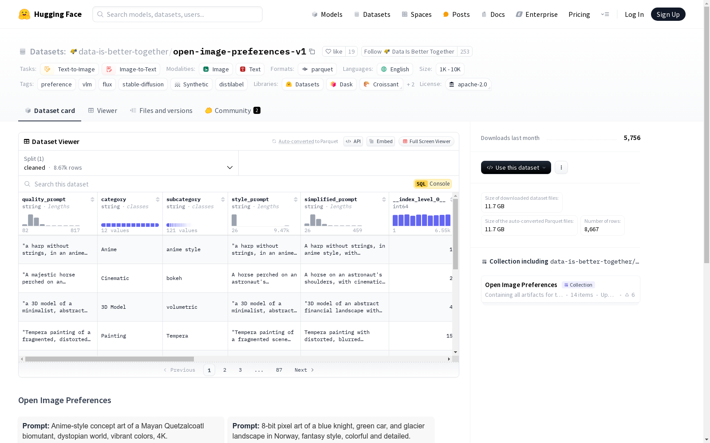
Task: Click the Sign Up button
Action: (x=668, y=14)
